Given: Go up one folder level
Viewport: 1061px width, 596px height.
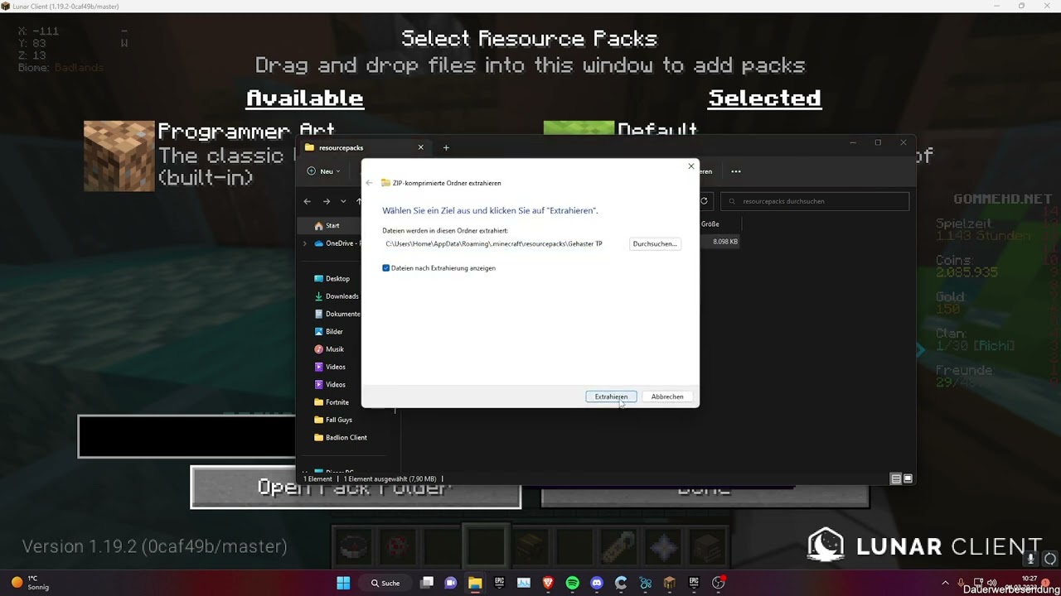Looking at the screenshot, I should (359, 201).
